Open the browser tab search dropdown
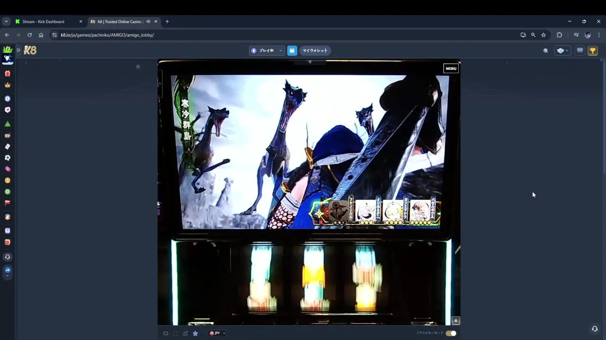Image resolution: width=606 pixels, height=340 pixels. [x=6, y=21]
